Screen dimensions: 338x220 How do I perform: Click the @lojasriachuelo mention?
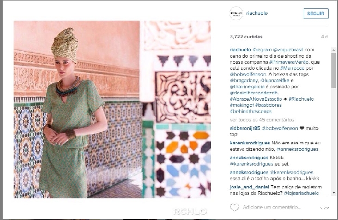coord(301,193)
